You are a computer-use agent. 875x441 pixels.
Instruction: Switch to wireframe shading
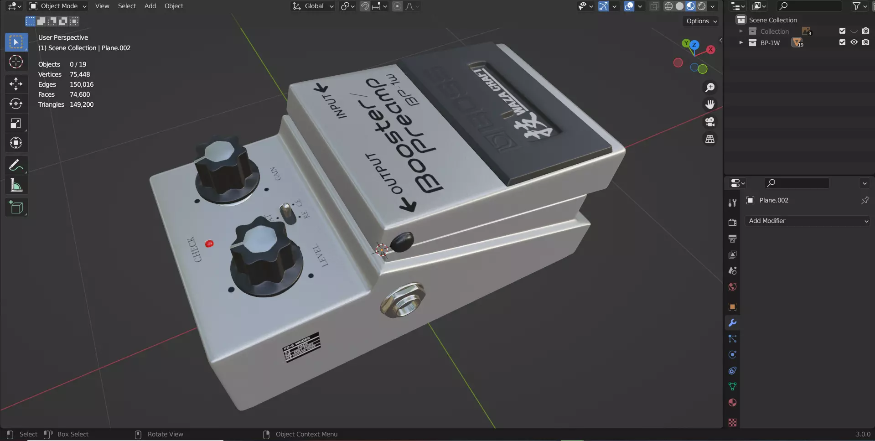pyautogui.click(x=668, y=6)
